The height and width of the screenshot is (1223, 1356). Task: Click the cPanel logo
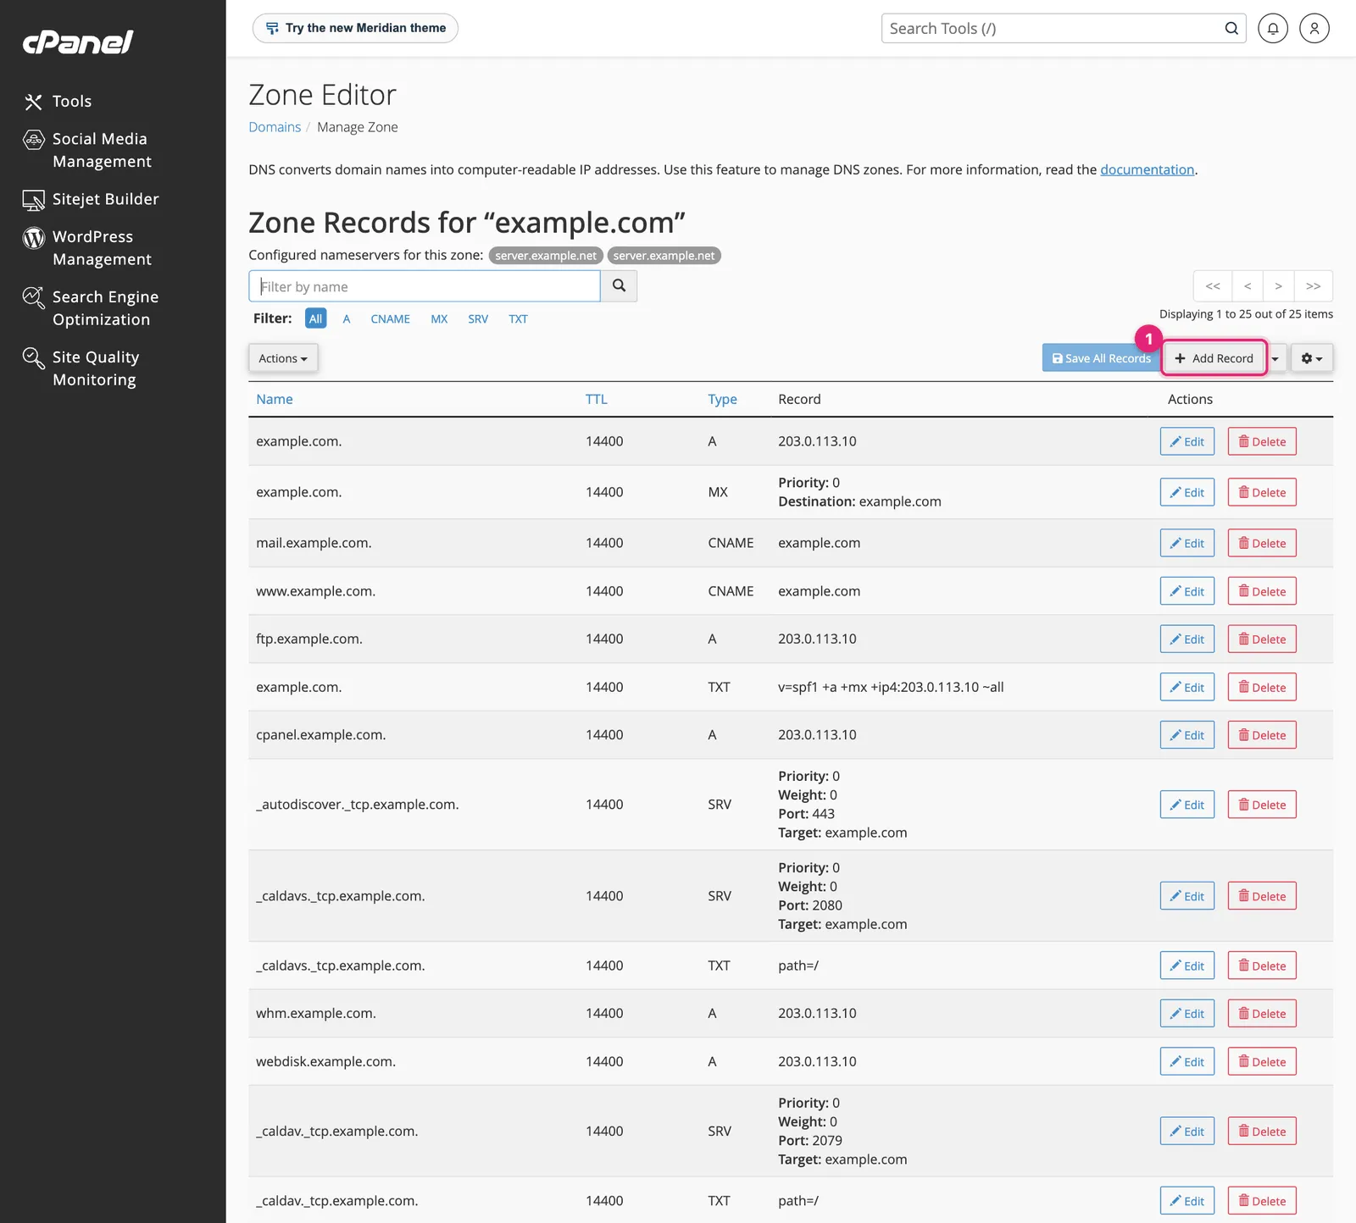coord(78,42)
